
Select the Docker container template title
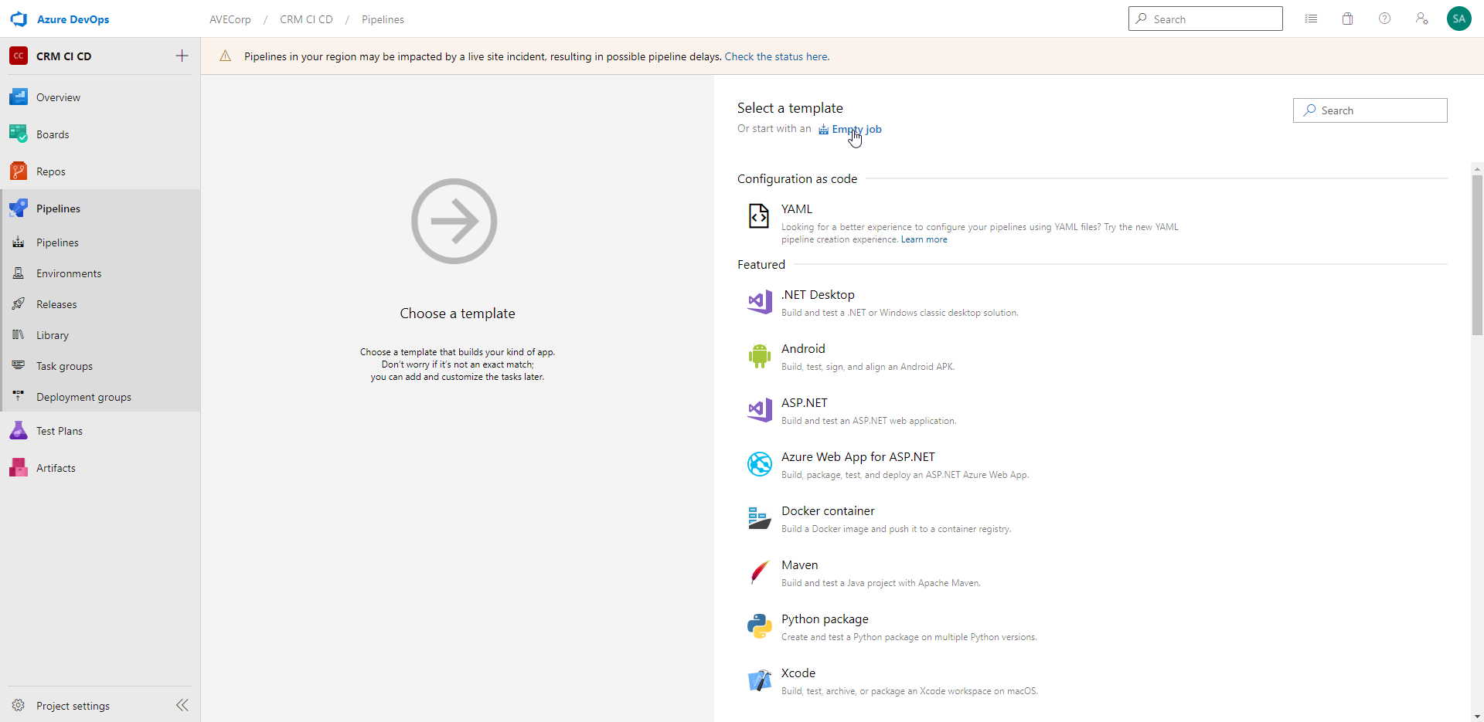[828, 511]
